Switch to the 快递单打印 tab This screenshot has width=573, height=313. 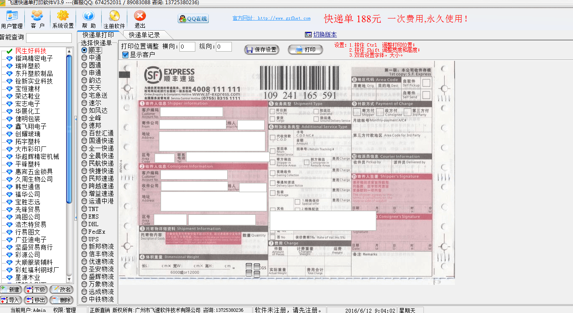98,35
